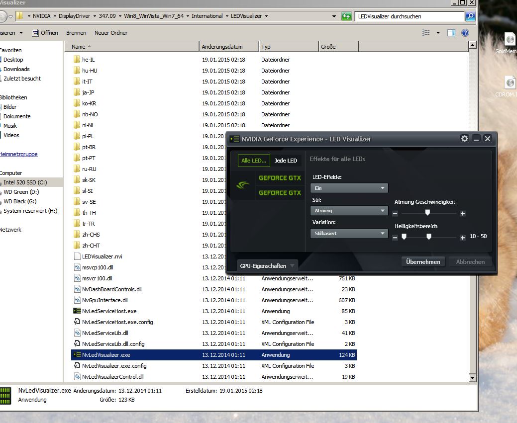Click the change view icon in Explorer toolbar
The width and height of the screenshot is (517, 423).
pos(425,33)
